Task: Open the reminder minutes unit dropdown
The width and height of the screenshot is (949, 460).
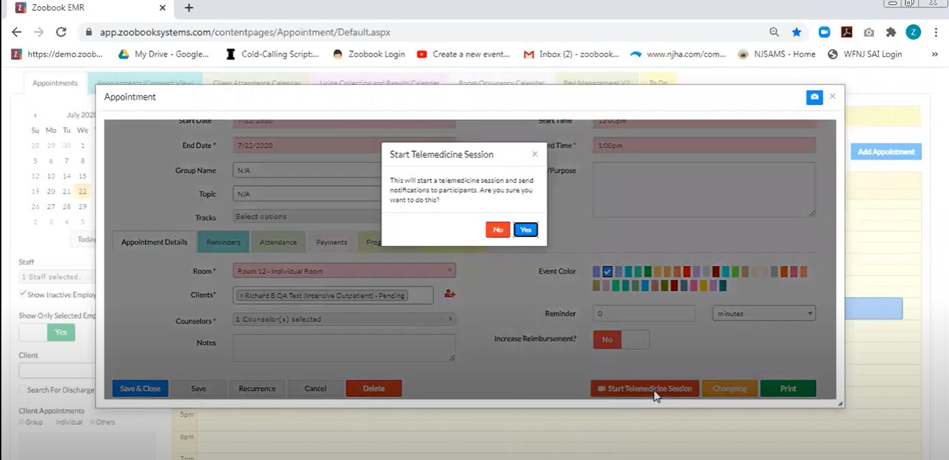Action: pyautogui.click(x=764, y=313)
